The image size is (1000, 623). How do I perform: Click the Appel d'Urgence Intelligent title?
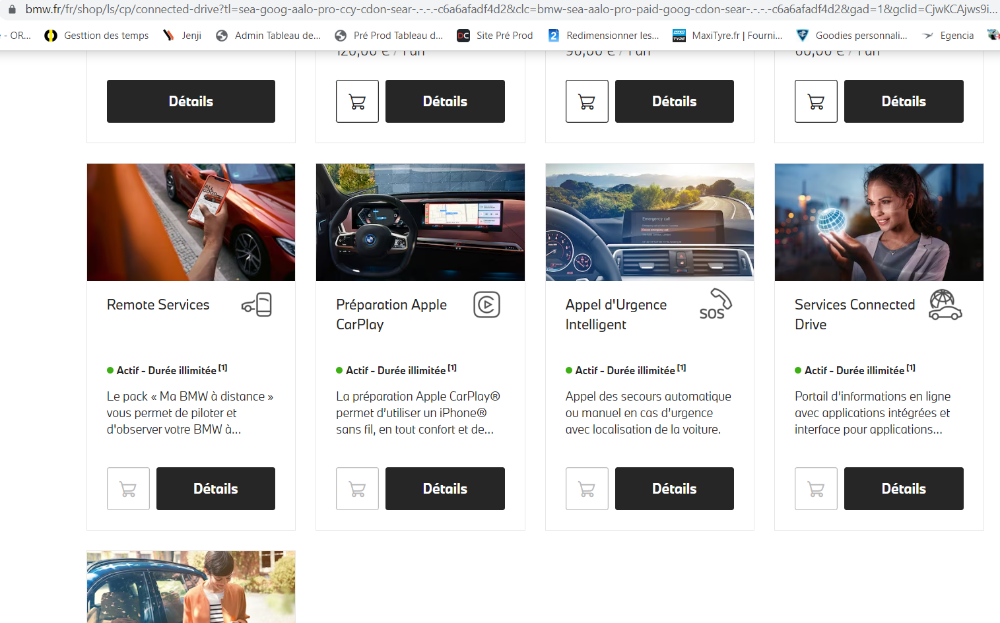(616, 315)
